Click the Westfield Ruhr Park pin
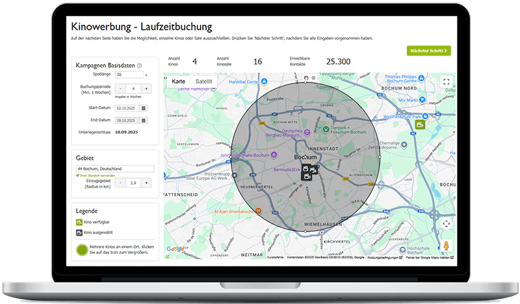This screenshot has width=520, height=304. [426, 116]
